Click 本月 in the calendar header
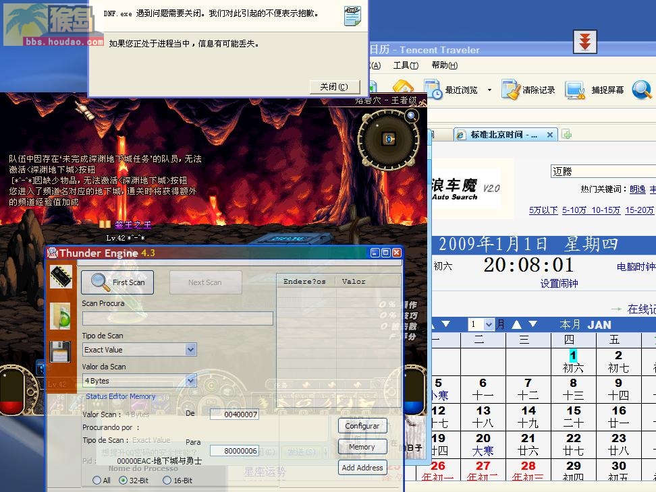This screenshot has width=656, height=492. [x=570, y=325]
